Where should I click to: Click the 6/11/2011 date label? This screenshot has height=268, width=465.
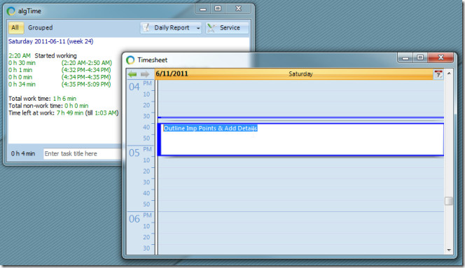click(x=172, y=73)
